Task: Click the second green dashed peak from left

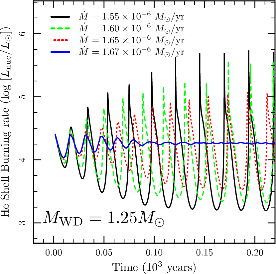Action: 86,119
